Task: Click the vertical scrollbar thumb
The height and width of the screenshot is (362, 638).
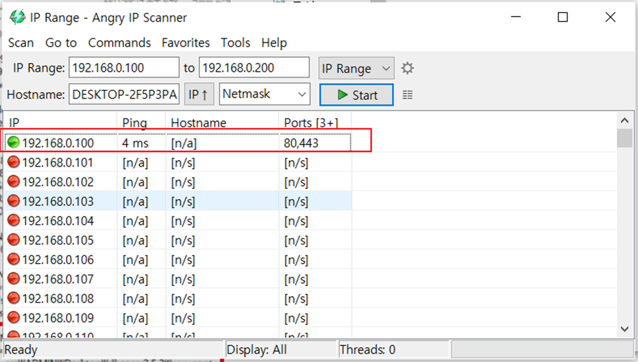Action: [625, 138]
